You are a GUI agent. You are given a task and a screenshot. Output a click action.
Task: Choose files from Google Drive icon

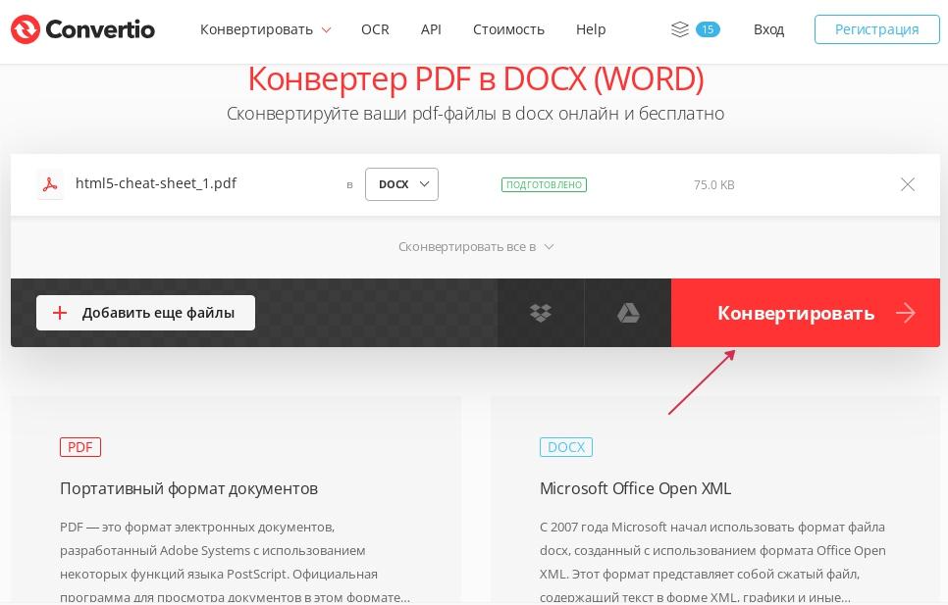click(x=628, y=313)
